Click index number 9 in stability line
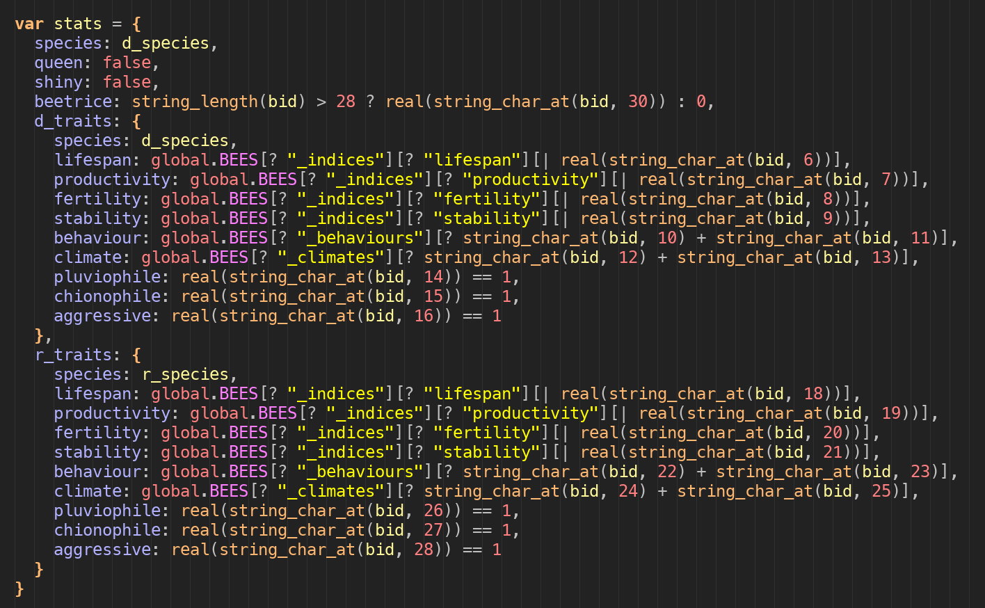The height and width of the screenshot is (608, 985). pos(828,218)
